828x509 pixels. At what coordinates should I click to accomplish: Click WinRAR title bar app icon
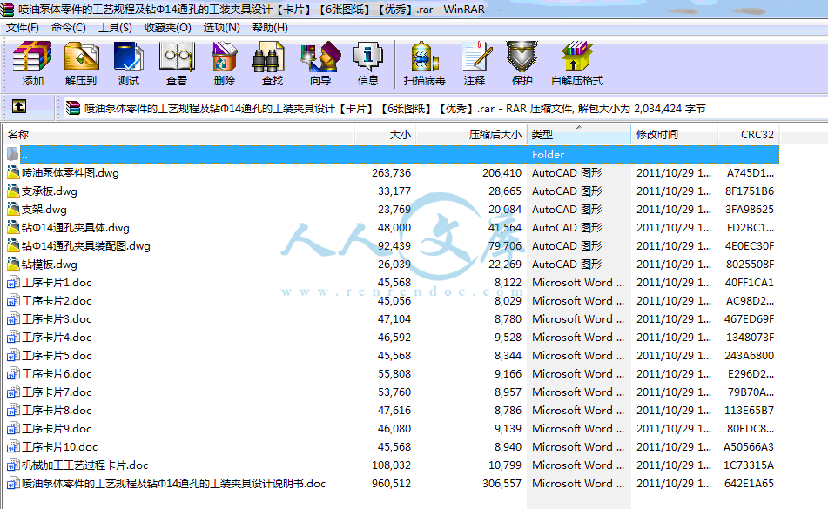[x=7, y=9]
